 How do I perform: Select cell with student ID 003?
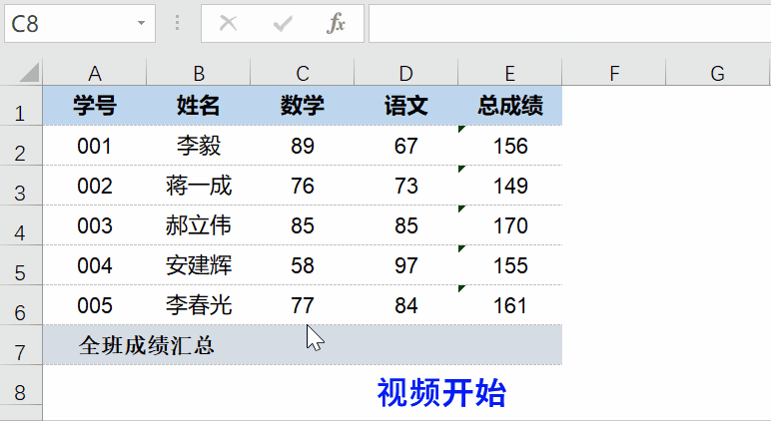click(x=95, y=225)
